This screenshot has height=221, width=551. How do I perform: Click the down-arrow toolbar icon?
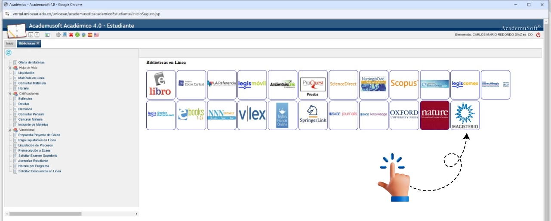point(31,35)
